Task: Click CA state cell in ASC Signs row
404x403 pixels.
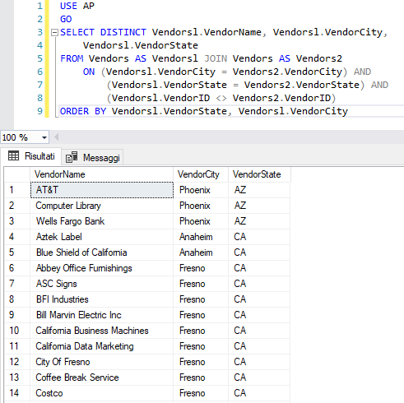Action: click(x=259, y=284)
